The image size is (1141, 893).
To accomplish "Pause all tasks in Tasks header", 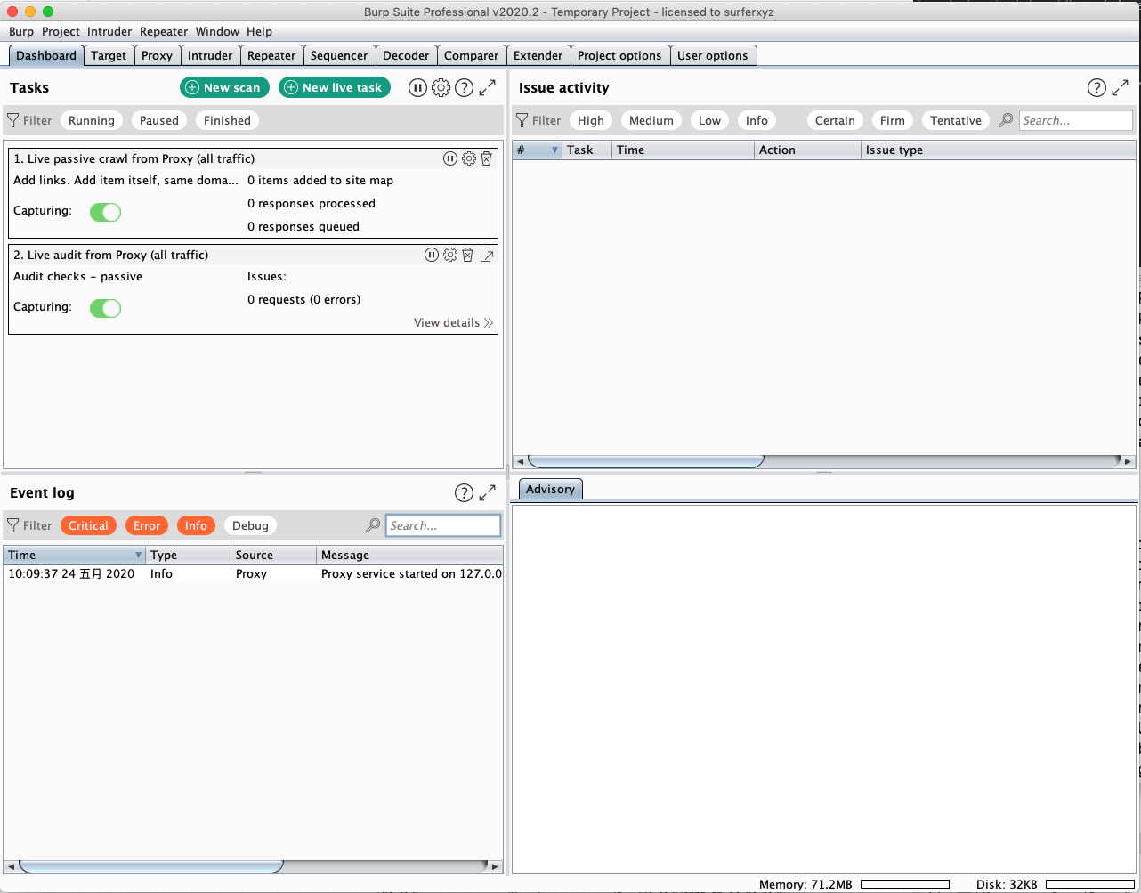I will (x=417, y=87).
